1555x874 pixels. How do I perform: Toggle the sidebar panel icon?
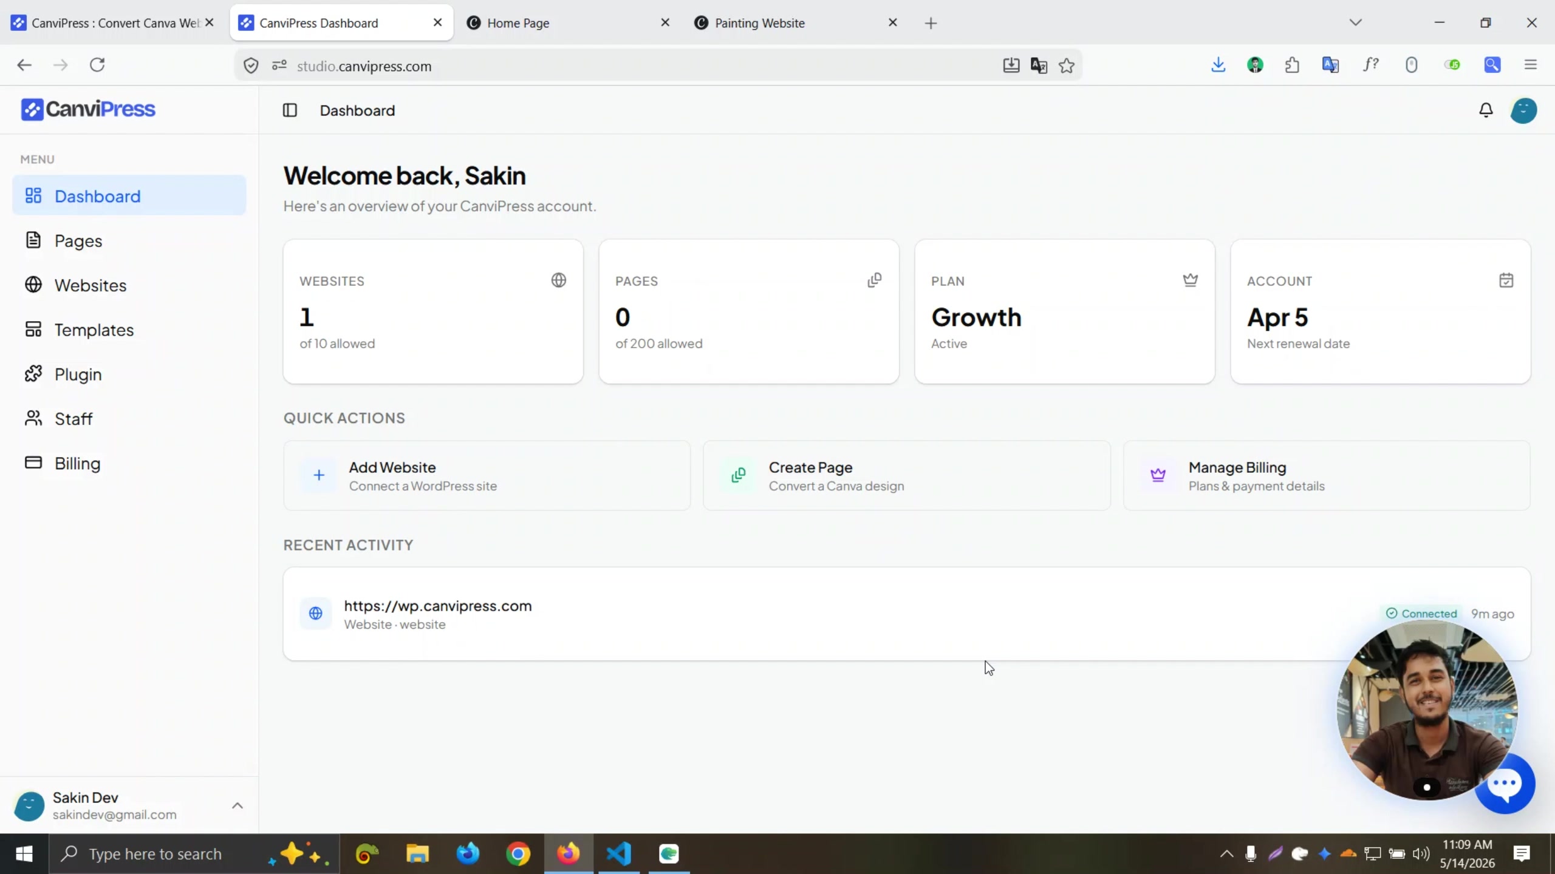(x=290, y=110)
